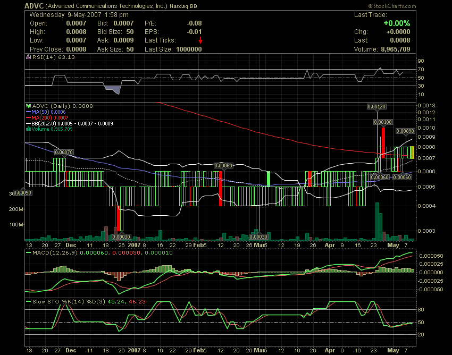The image size is (452, 355).
Task: Click the large red candle below 0.00100 label
Action: pos(383,142)
